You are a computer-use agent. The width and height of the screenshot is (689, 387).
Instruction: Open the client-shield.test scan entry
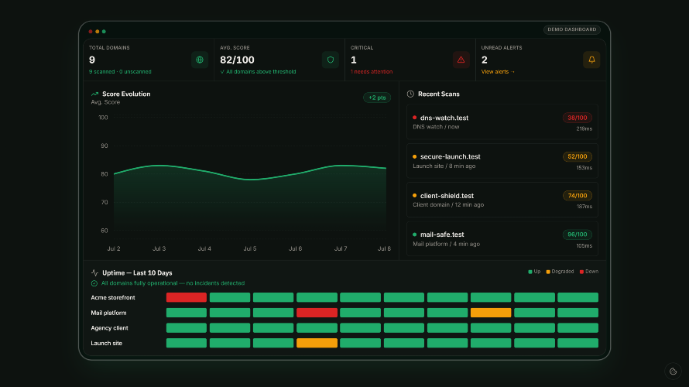pos(502,200)
